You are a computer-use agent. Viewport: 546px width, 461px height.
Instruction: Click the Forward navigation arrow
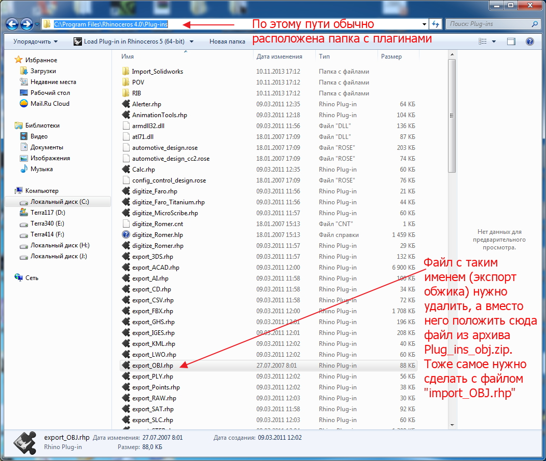click(27, 24)
